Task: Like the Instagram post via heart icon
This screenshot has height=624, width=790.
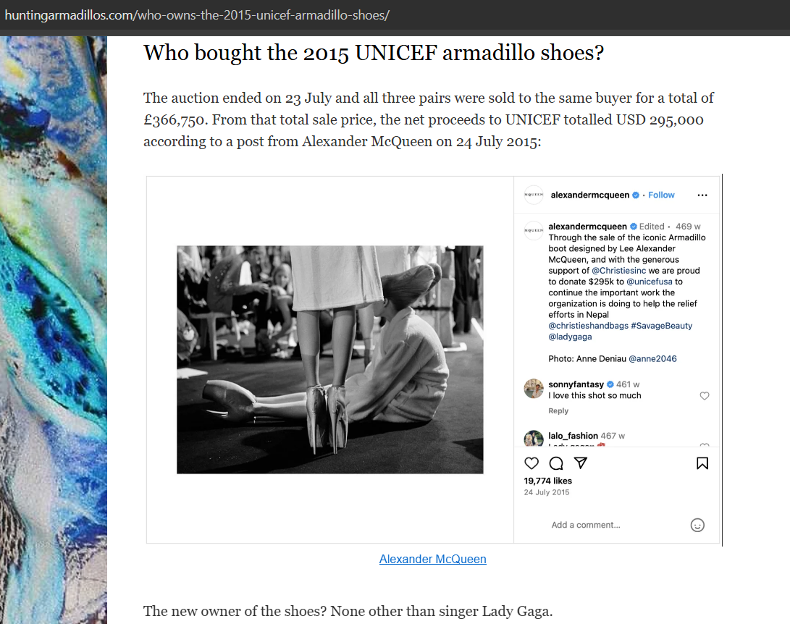Action: 531,463
